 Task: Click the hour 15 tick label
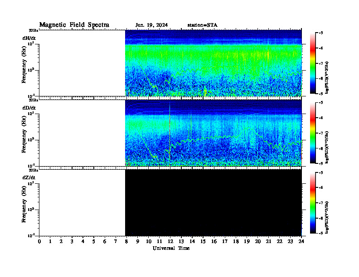[203, 242]
